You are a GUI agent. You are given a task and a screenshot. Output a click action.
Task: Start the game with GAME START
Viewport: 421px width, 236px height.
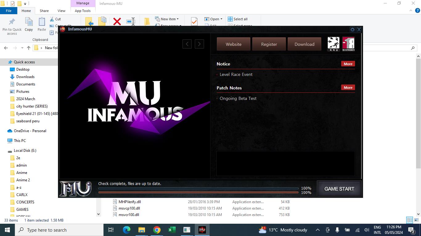pyautogui.click(x=339, y=189)
